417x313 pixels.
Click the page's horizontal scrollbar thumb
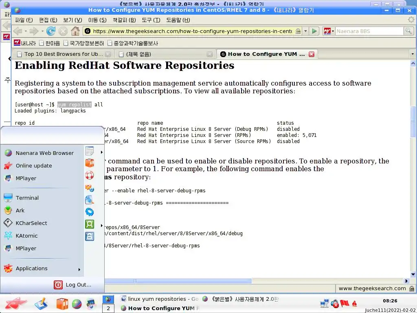[x=178, y=281]
